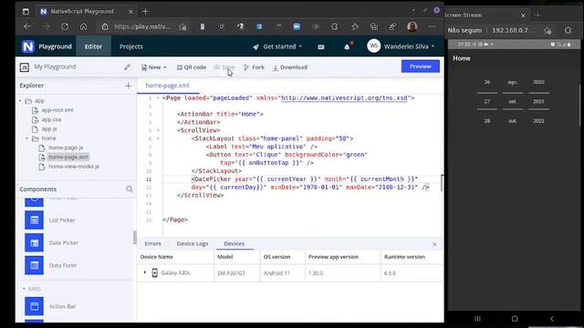Open the Device Logs tab

pyautogui.click(x=193, y=243)
